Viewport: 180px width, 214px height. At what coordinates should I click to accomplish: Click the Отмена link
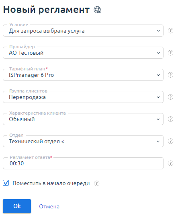49,206
